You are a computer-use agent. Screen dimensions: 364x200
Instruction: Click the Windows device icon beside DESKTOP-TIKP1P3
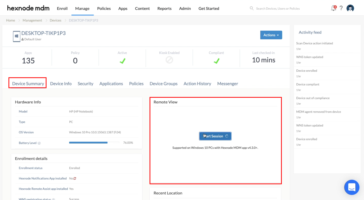[16, 36]
